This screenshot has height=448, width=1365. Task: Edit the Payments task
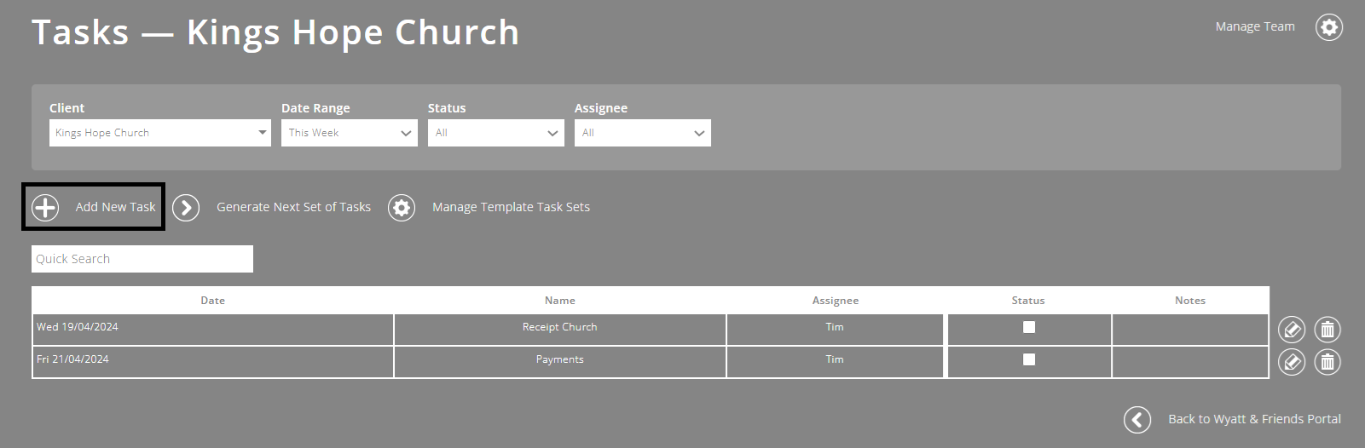tap(1293, 362)
